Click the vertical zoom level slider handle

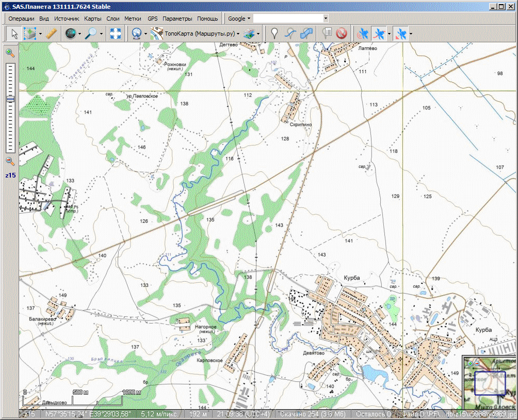(x=10, y=99)
